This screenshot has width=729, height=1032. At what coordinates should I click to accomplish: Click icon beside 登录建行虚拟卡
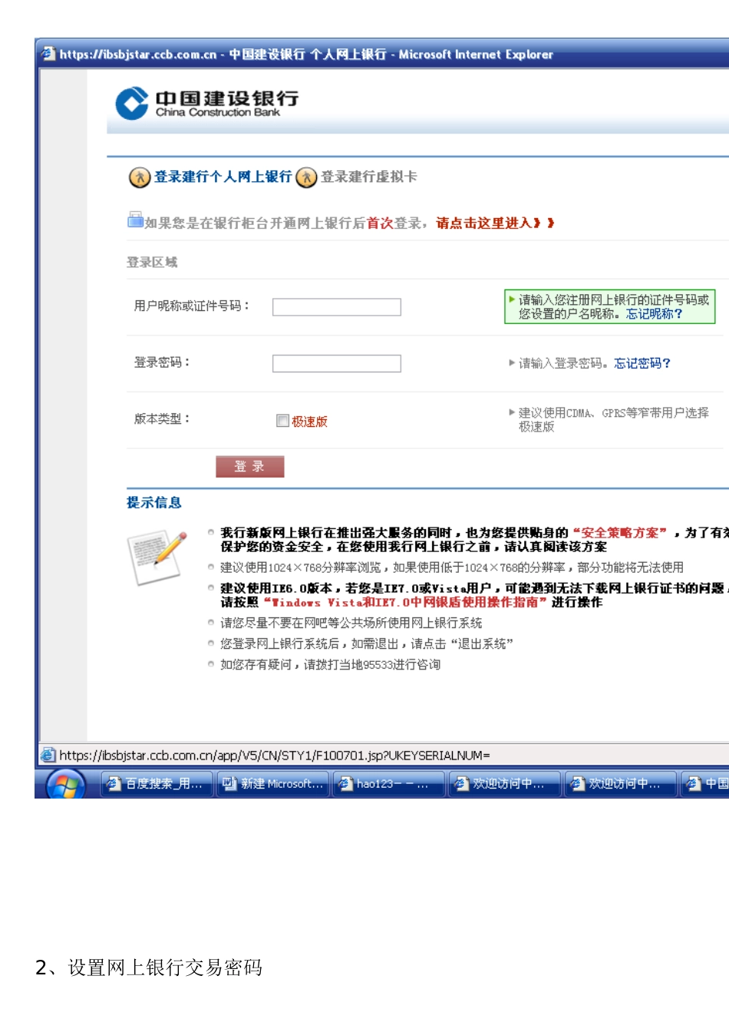[x=306, y=177]
